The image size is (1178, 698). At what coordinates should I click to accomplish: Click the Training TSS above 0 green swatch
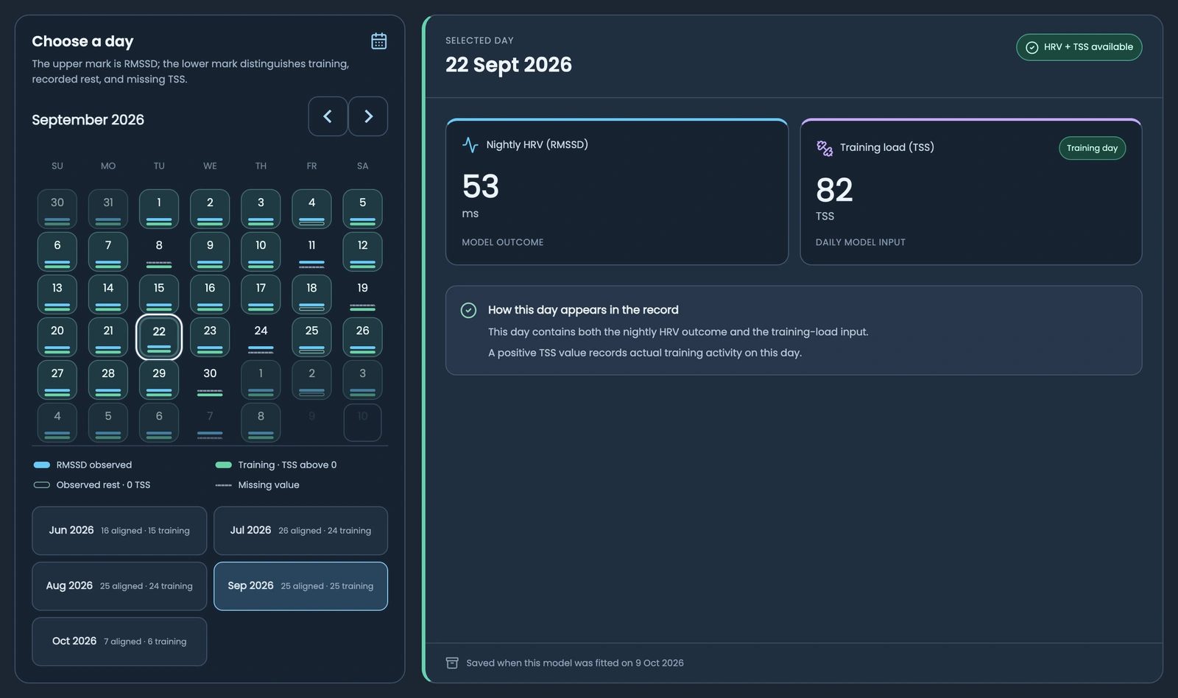click(224, 465)
